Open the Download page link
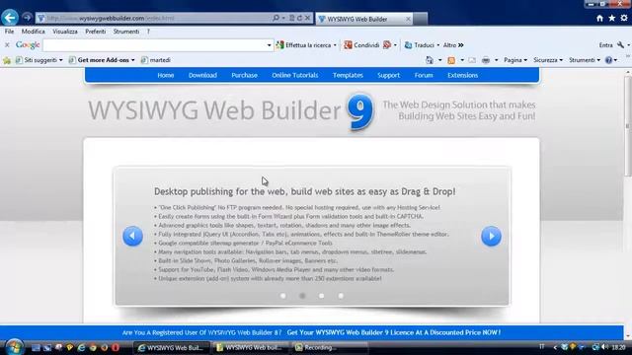The width and height of the screenshot is (632, 355). point(202,75)
